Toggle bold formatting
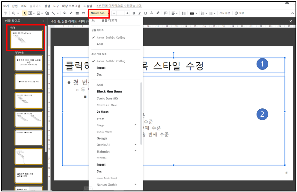Viewport: 297px width, 192px height. click(x=134, y=13)
